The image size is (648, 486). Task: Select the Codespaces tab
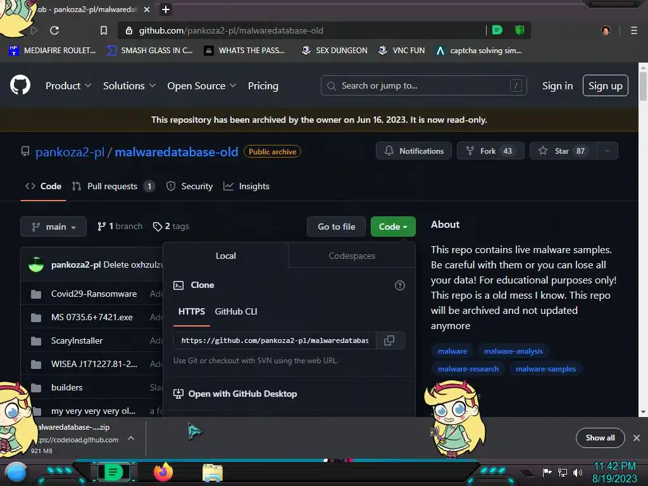352,256
